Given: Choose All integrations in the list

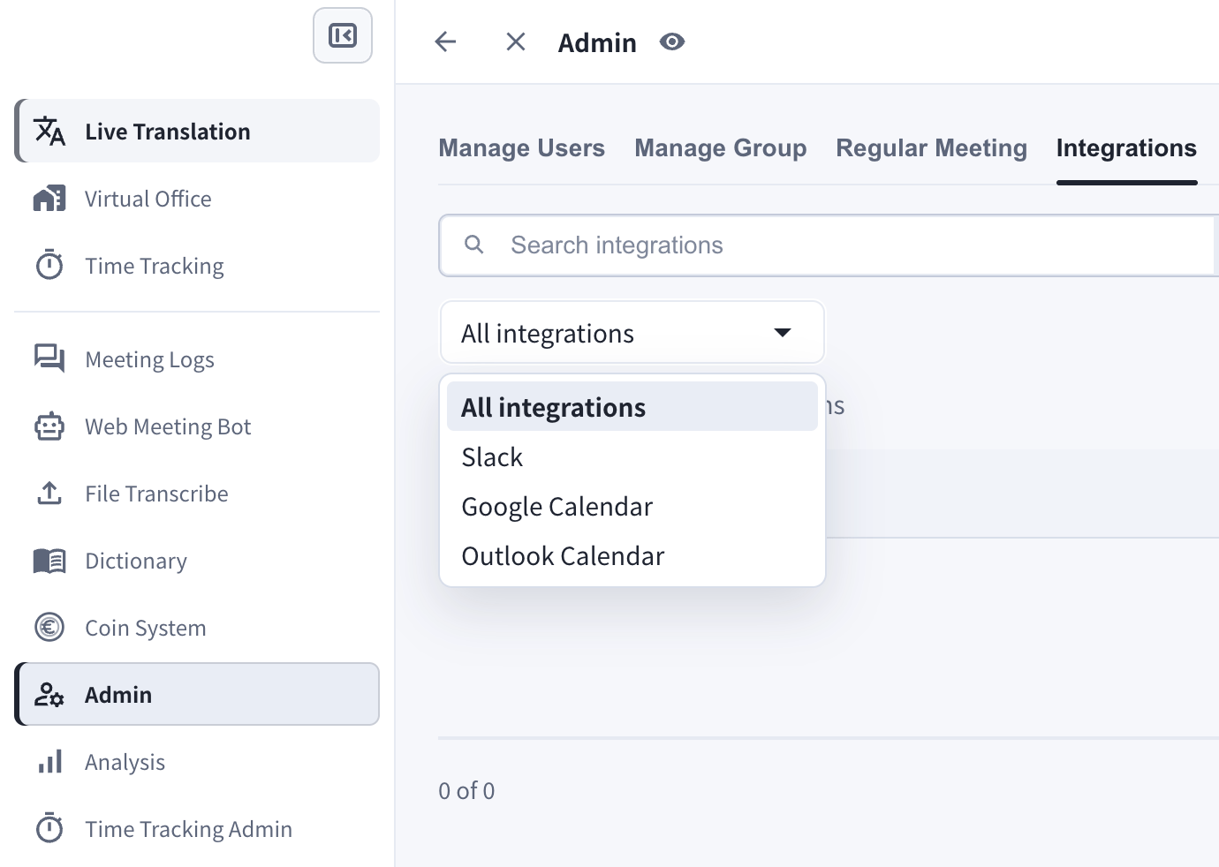Looking at the screenshot, I should 632,407.
